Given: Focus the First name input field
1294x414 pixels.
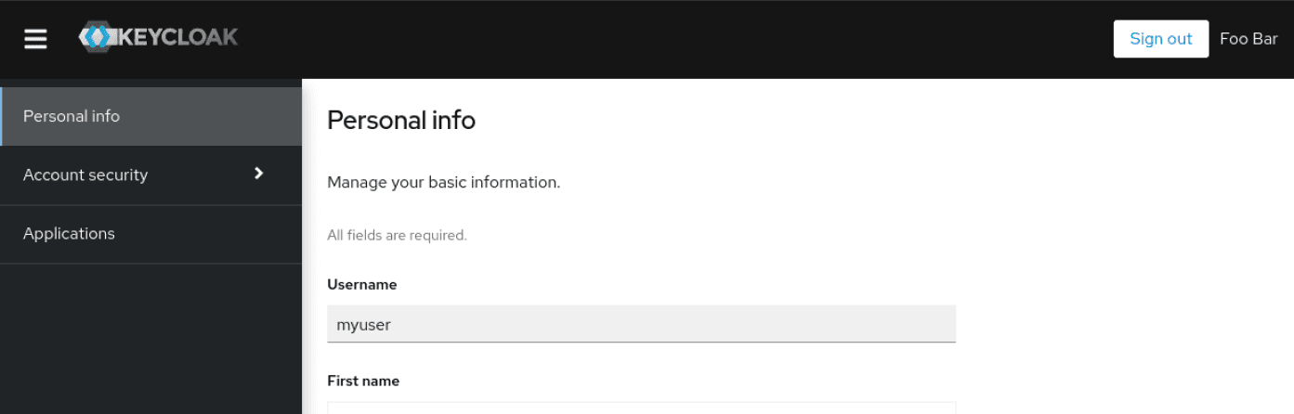Looking at the screenshot, I should pos(641,408).
